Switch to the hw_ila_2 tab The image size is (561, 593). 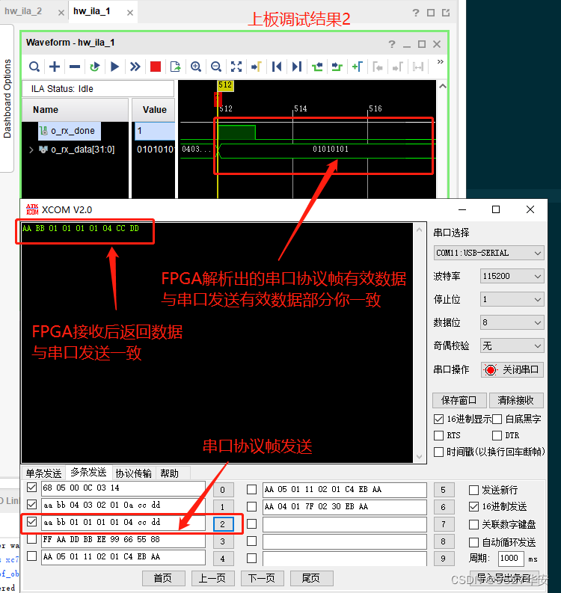tap(23, 11)
